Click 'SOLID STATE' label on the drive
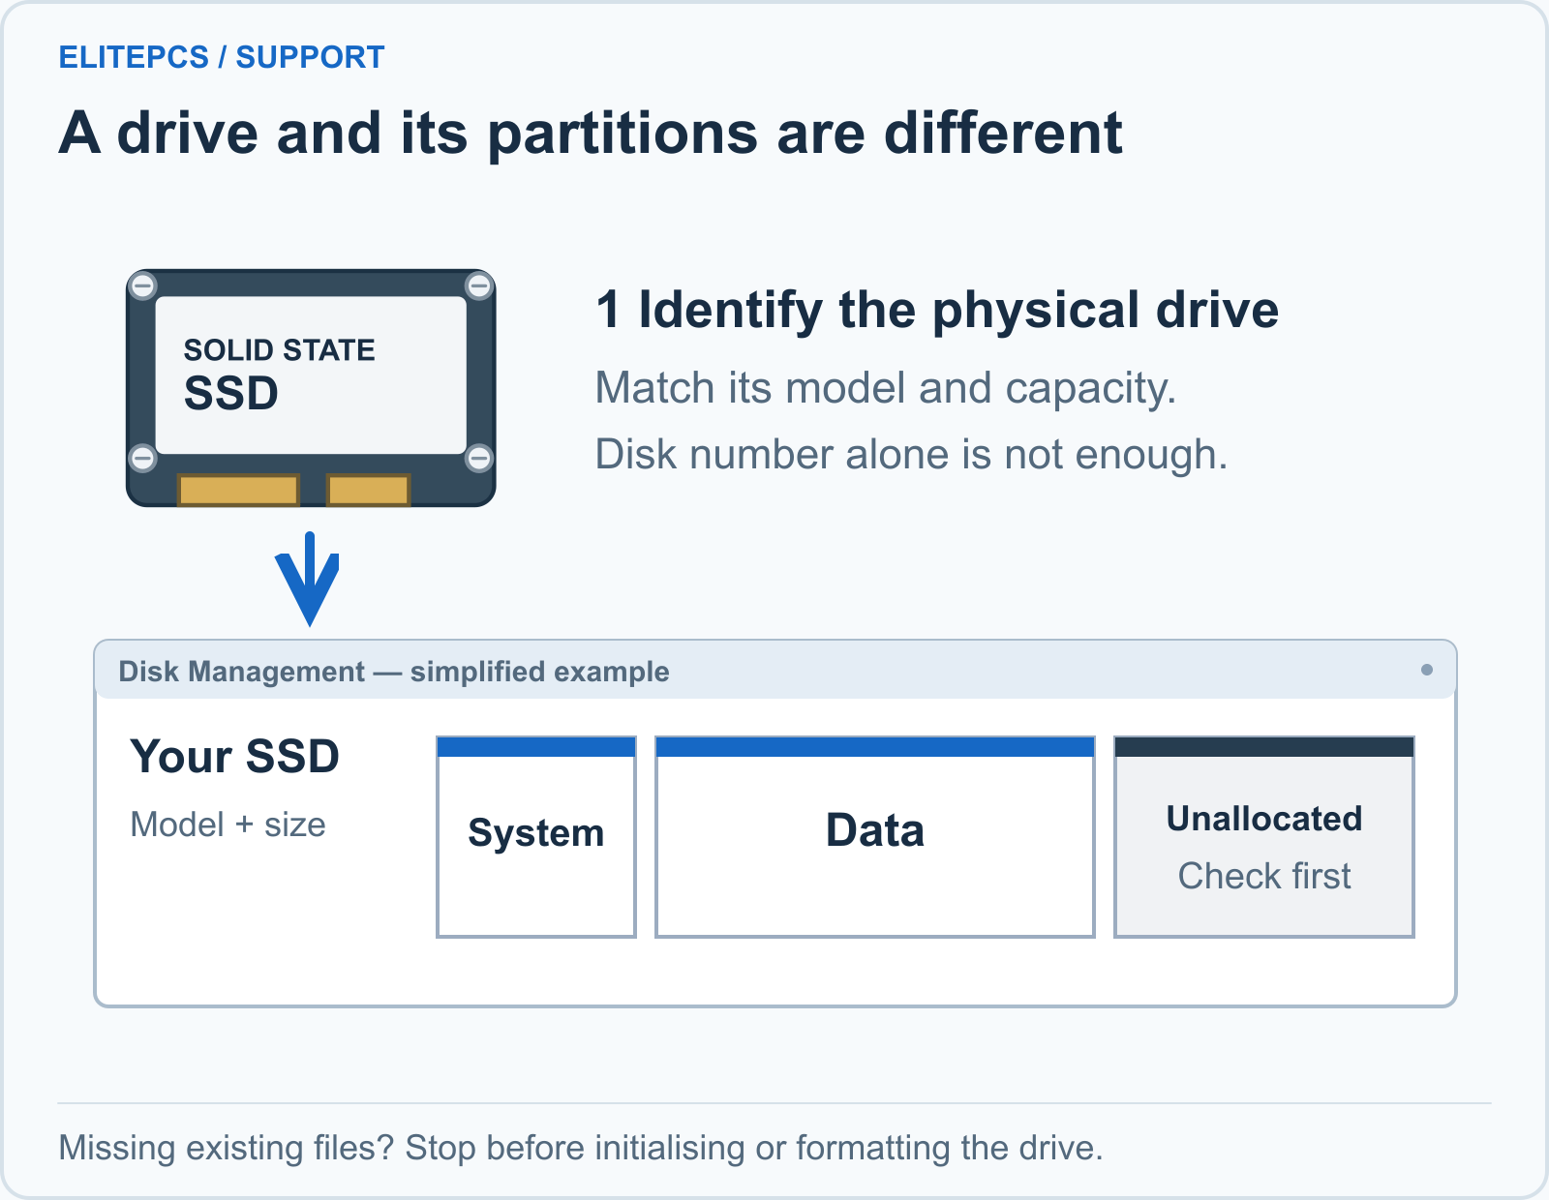Image resolution: width=1549 pixels, height=1200 pixels. tap(279, 349)
